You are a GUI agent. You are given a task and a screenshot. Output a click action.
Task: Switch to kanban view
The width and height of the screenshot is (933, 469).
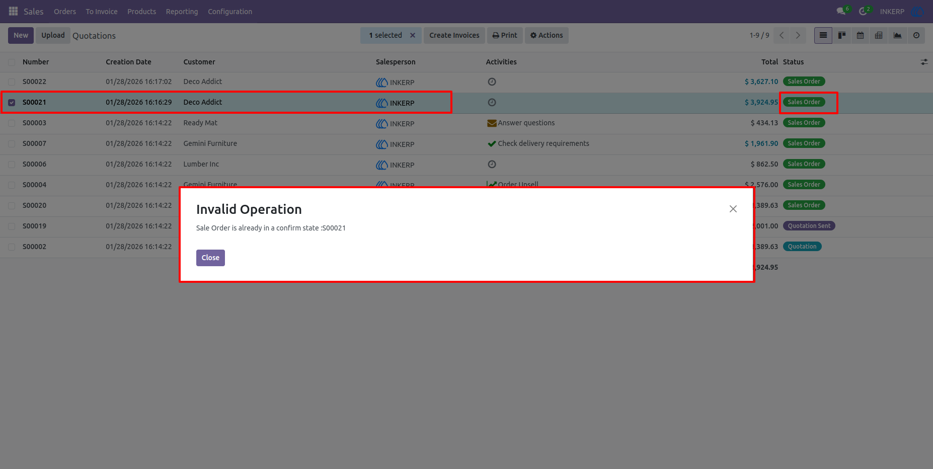[x=842, y=35]
